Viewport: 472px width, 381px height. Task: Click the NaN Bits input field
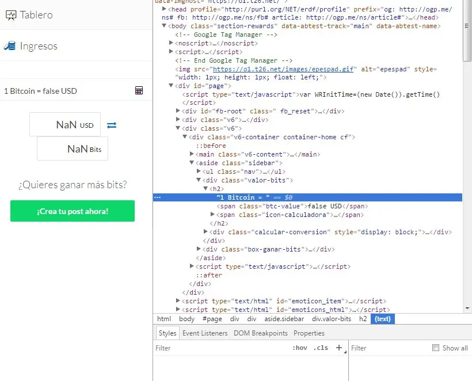pos(73,148)
